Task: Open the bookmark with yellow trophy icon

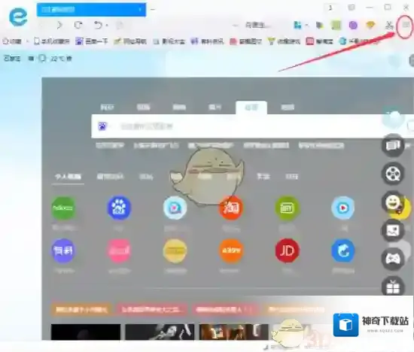Action: [284, 41]
